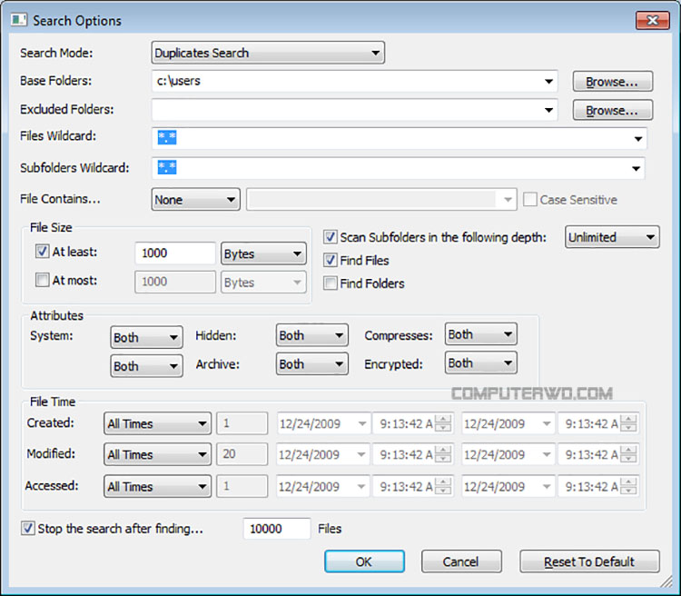The width and height of the screenshot is (681, 596).
Task: Enable the Find Folders checkbox
Action: coord(331,283)
